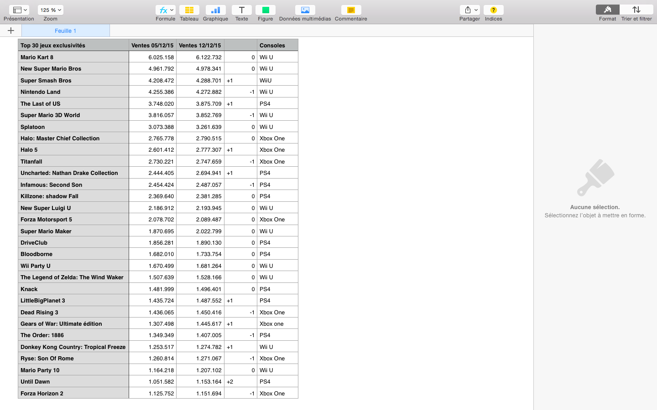Click the PS4 console cell for Bloodborne

coord(277,254)
